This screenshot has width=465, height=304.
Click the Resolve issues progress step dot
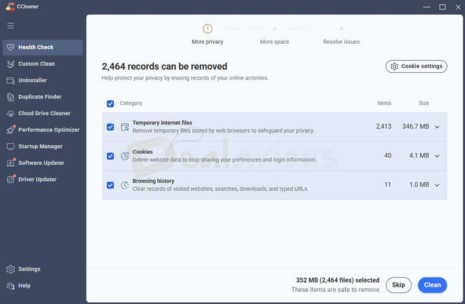click(342, 29)
